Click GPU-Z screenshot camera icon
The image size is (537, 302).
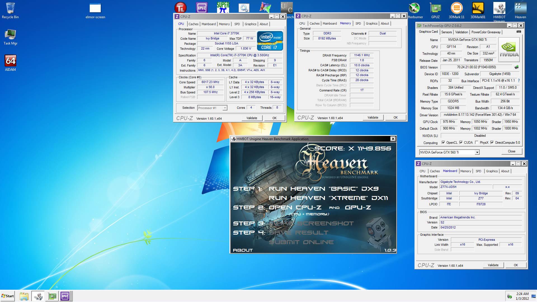519,32
